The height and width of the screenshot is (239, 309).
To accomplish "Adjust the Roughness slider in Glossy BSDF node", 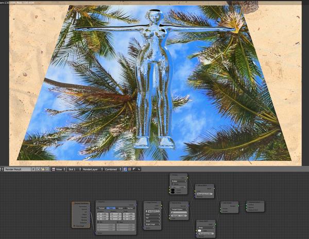I will (206, 233).
